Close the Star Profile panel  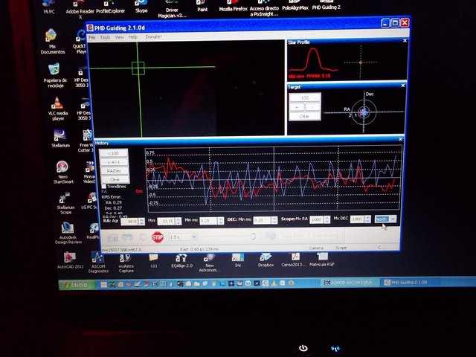click(405, 41)
